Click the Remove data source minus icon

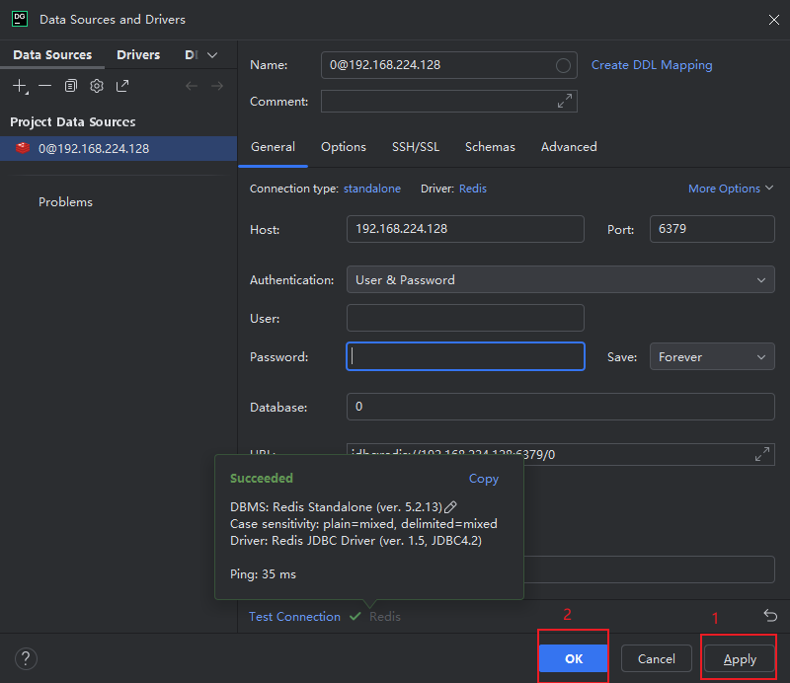[x=44, y=86]
